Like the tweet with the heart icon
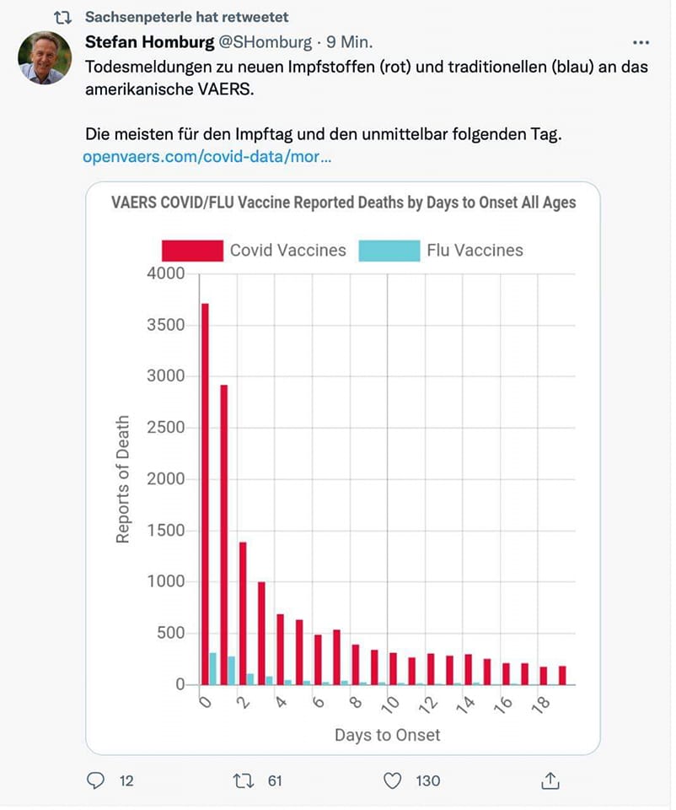 (x=393, y=780)
